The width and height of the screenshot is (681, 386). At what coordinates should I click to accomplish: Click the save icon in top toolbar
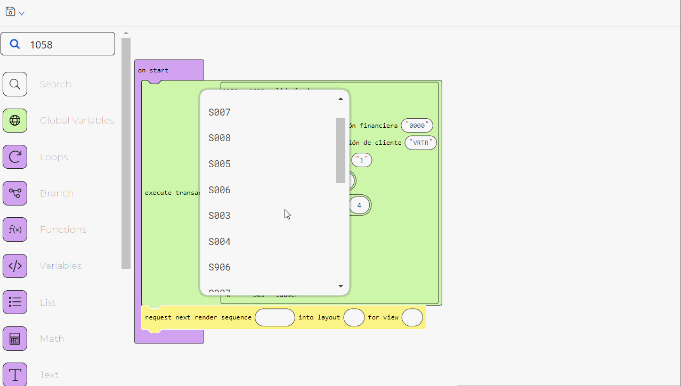[x=10, y=12]
